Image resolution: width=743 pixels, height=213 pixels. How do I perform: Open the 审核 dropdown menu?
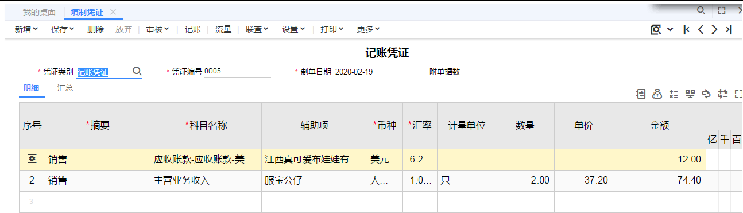pos(157,29)
